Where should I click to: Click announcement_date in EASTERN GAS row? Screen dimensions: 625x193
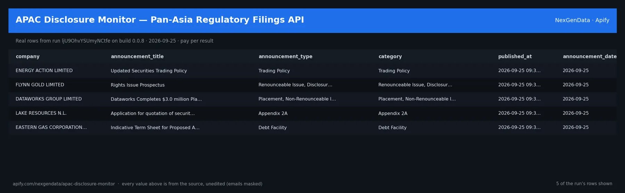coord(575,127)
